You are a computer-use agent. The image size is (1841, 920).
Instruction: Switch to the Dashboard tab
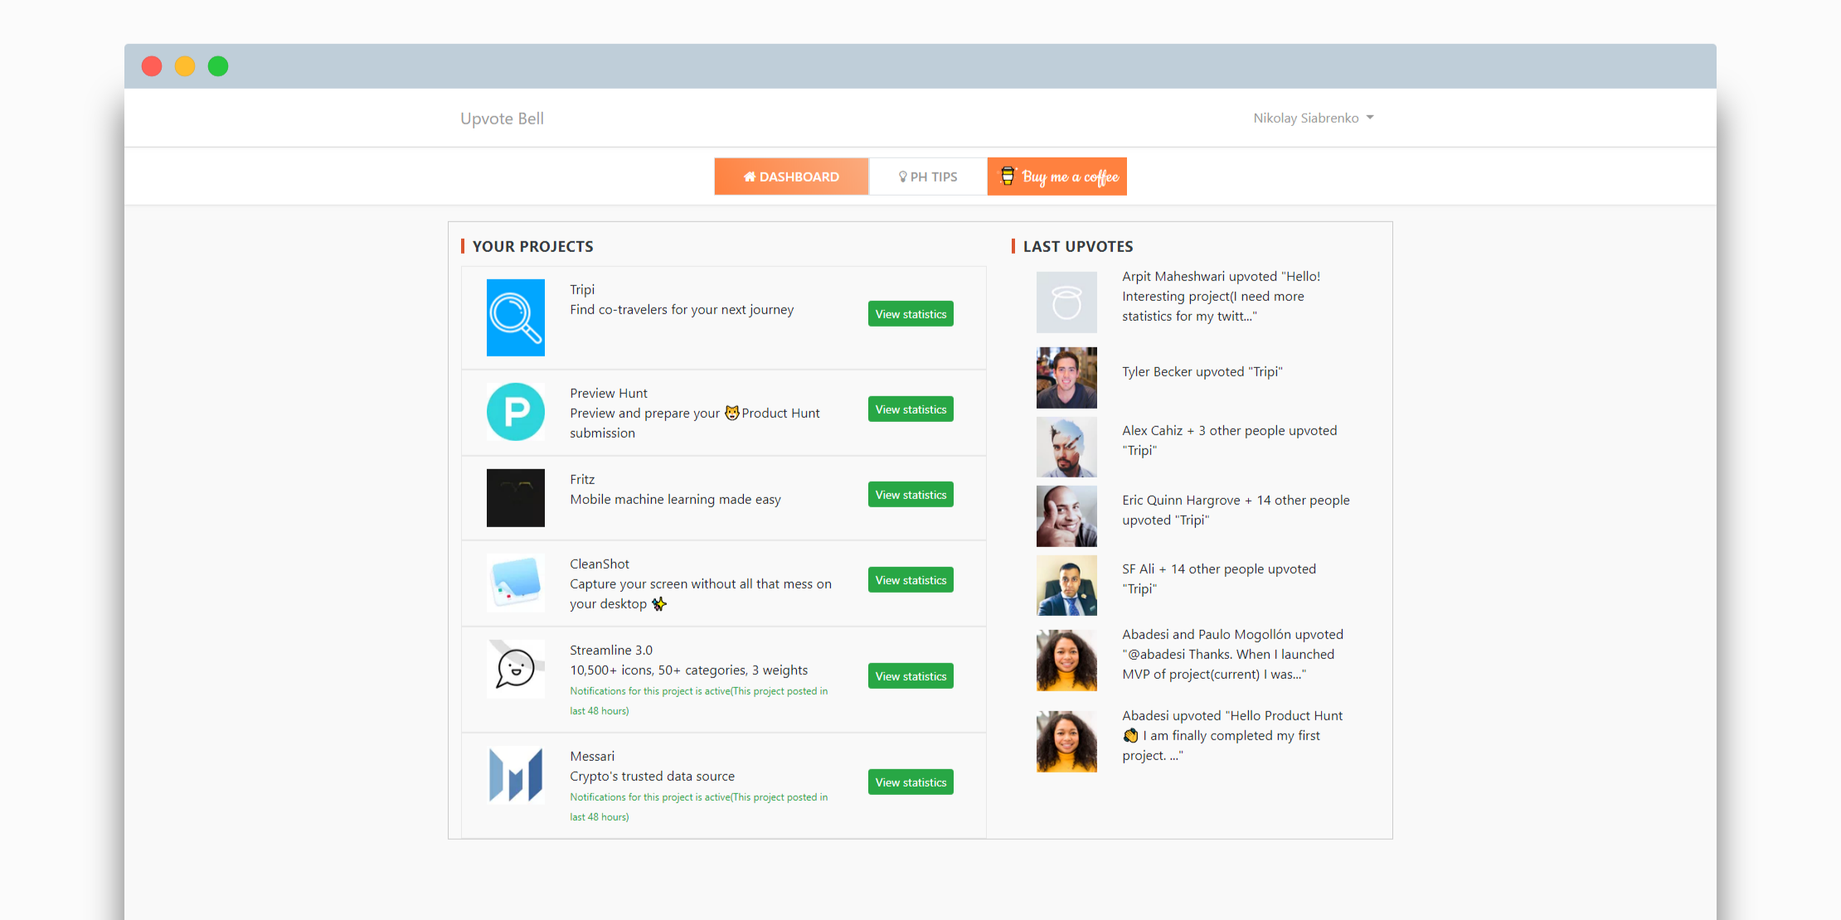click(x=791, y=177)
